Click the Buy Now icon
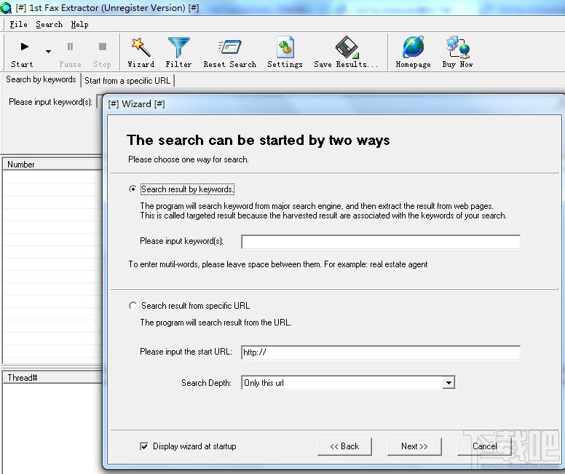This screenshot has height=474, width=565. (x=458, y=47)
